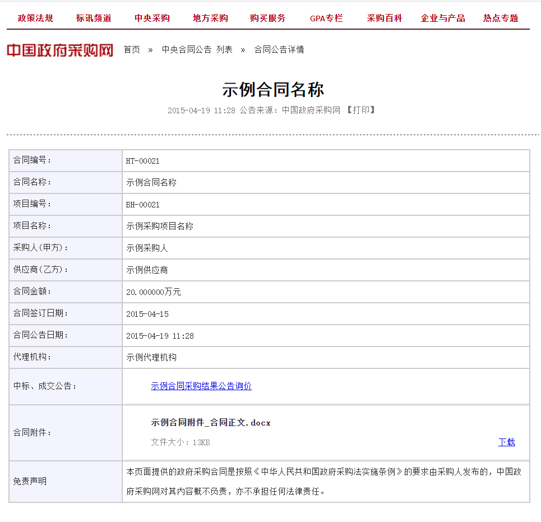Click the 【打印】 print link
The image size is (541, 522).
tap(361, 110)
